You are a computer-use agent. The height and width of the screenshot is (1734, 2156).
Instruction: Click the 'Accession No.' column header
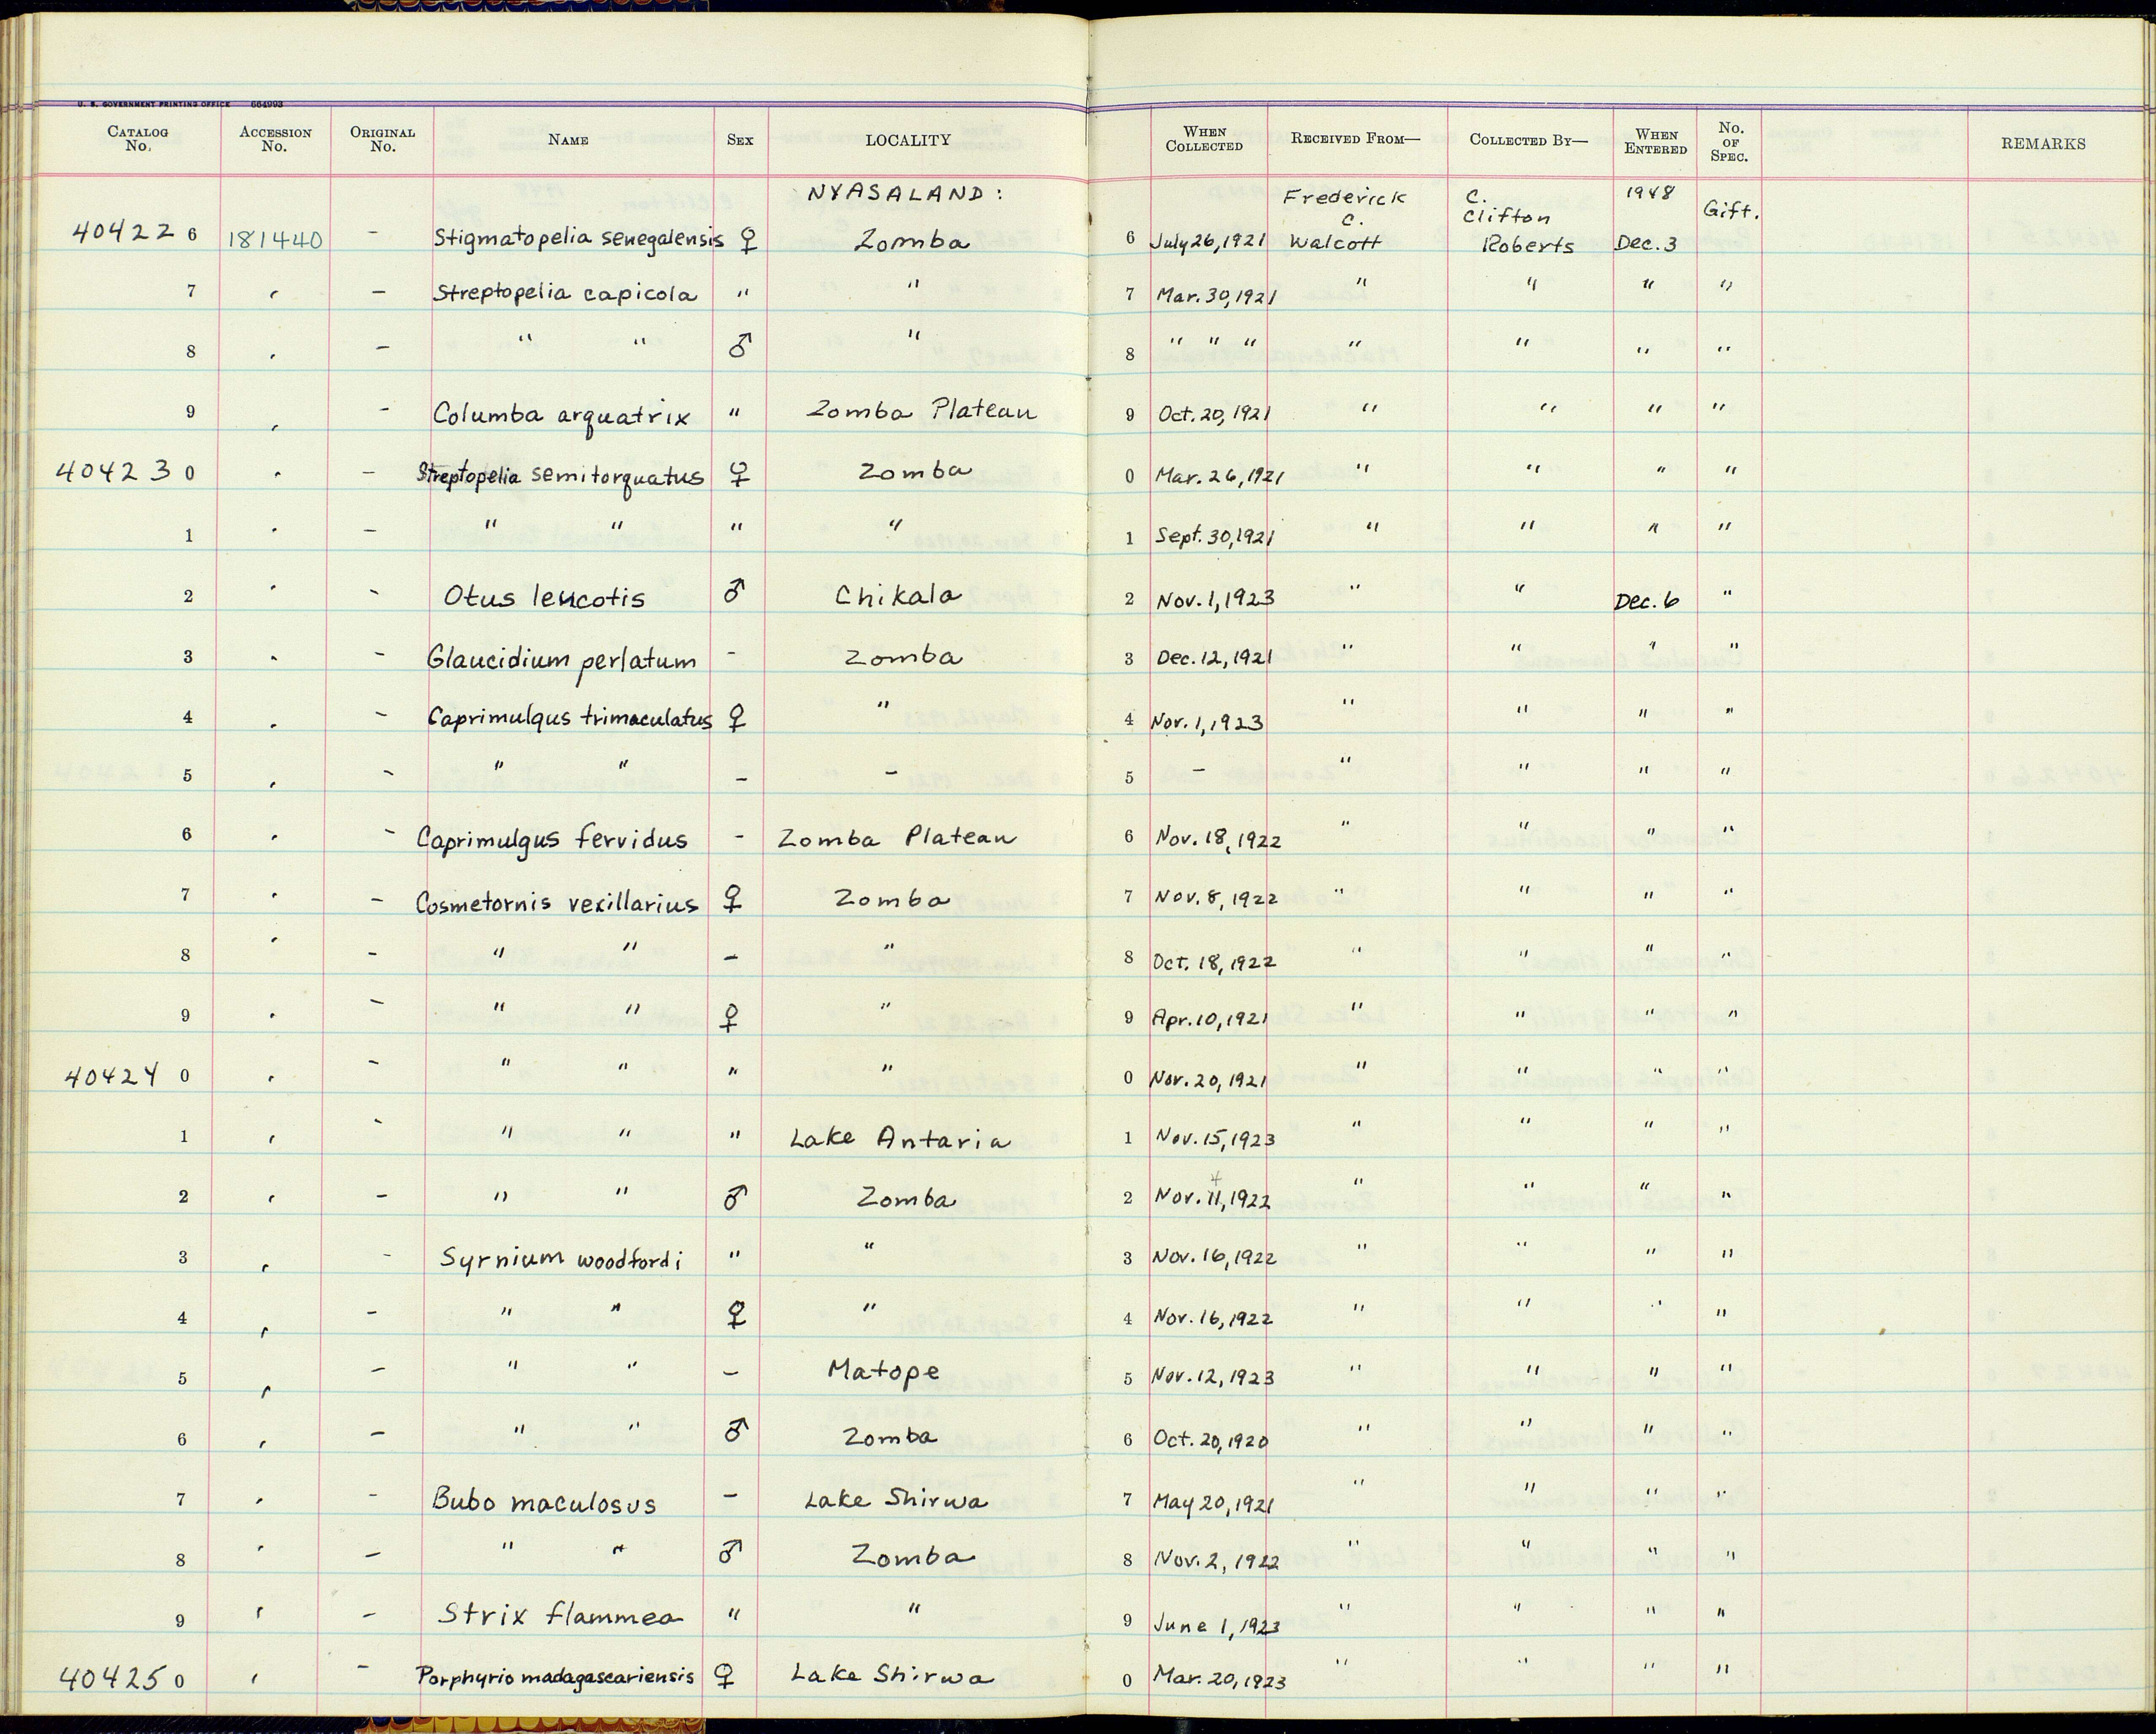click(275, 139)
